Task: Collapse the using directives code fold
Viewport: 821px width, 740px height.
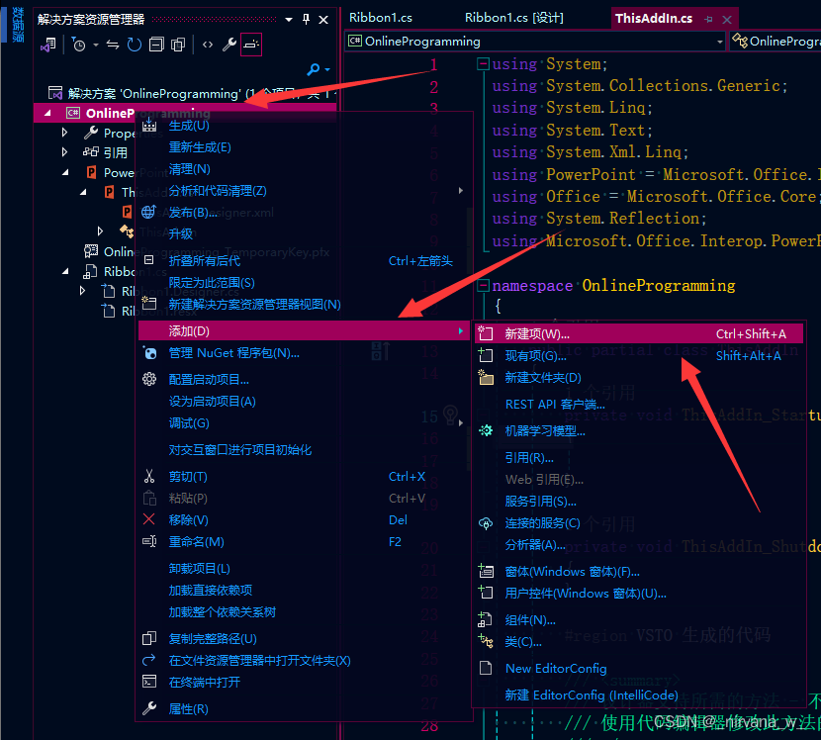Action: click(x=483, y=64)
